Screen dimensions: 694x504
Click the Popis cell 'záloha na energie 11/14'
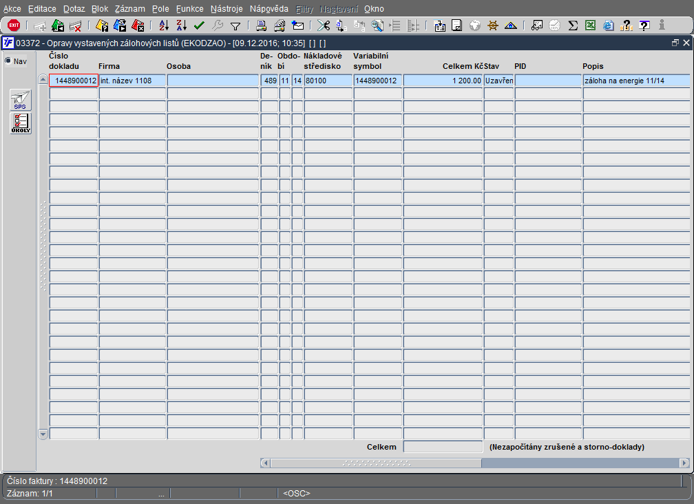tap(636, 81)
